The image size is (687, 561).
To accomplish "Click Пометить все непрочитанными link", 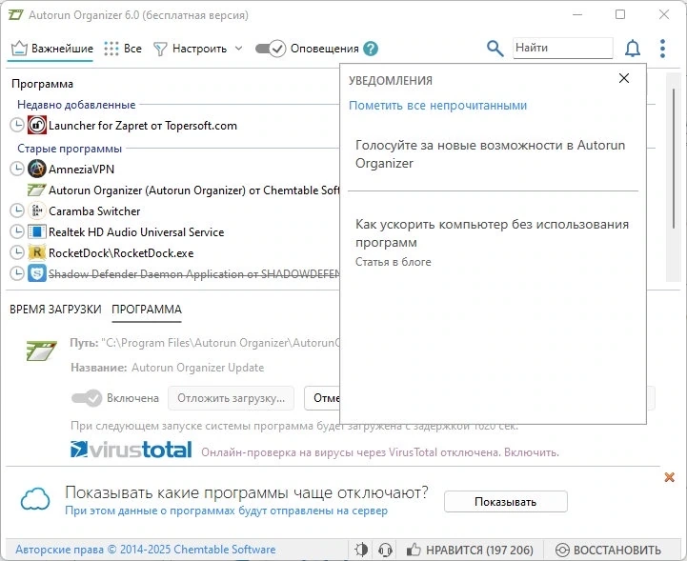I will point(437,106).
